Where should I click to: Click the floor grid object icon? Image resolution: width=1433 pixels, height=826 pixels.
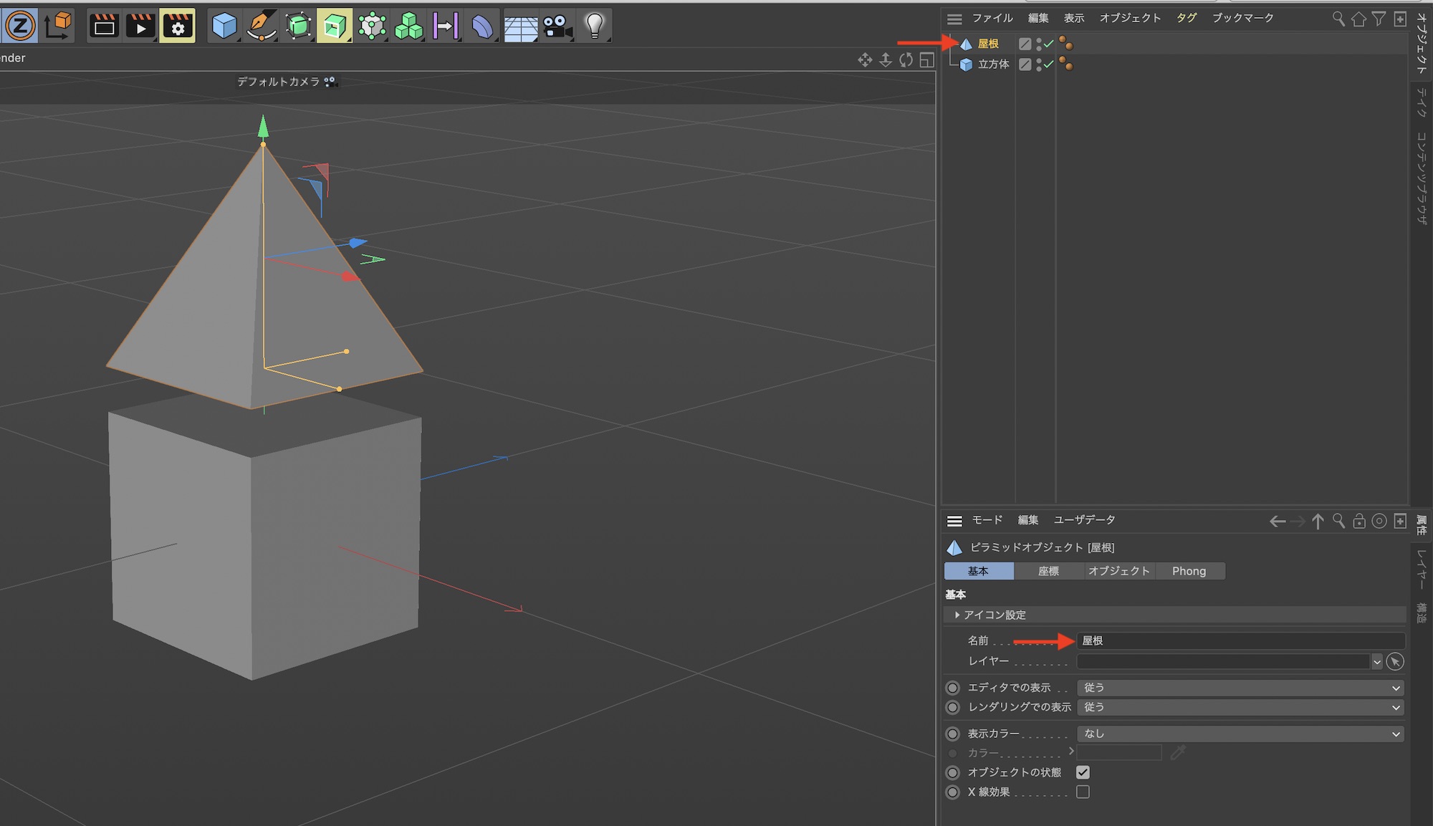[520, 28]
